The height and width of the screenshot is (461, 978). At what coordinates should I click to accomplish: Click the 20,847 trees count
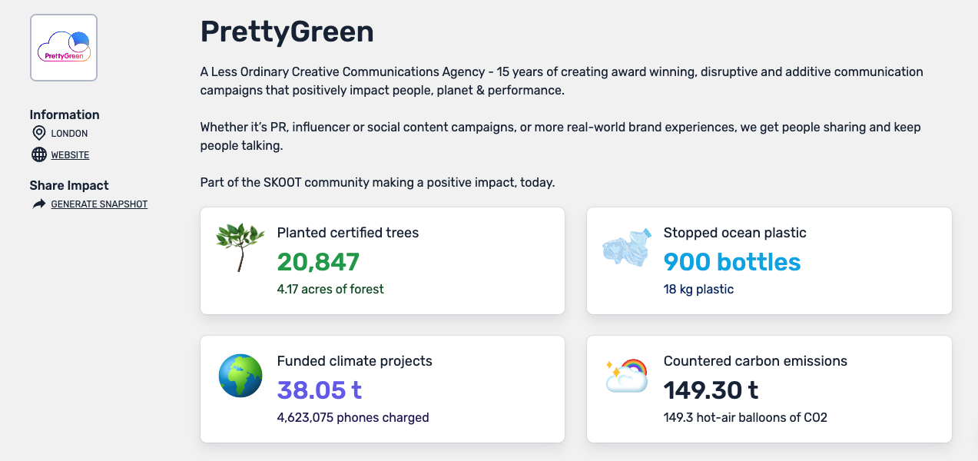click(x=318, y=262)
